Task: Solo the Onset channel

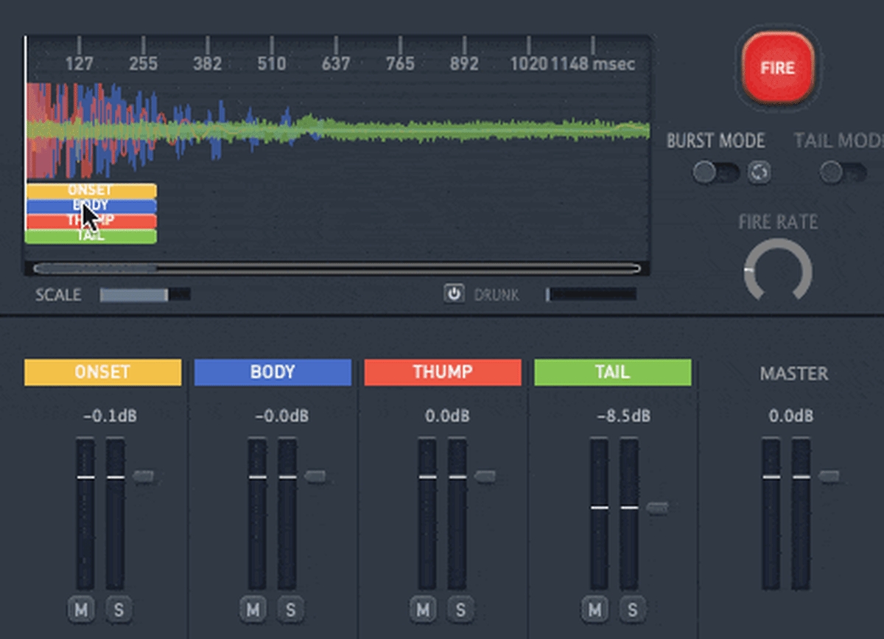Action: 119,610
